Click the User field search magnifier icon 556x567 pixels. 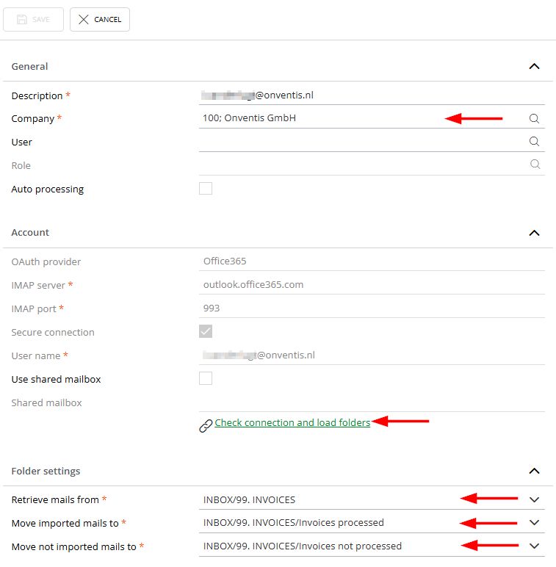tap(534, 142)
